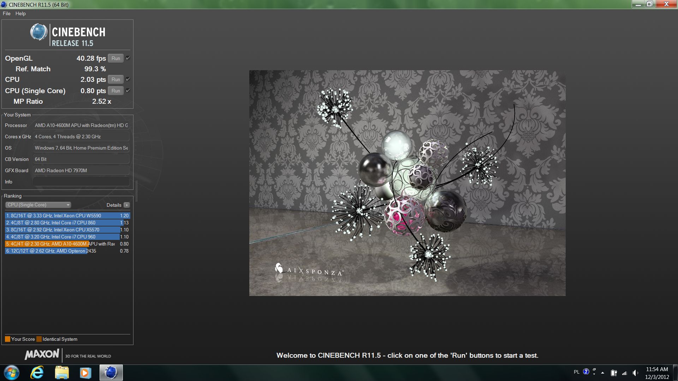Expand the ranking Details panel
This screenshot has width=678, height=381.
pyautogui.click(x=127, y=205)
